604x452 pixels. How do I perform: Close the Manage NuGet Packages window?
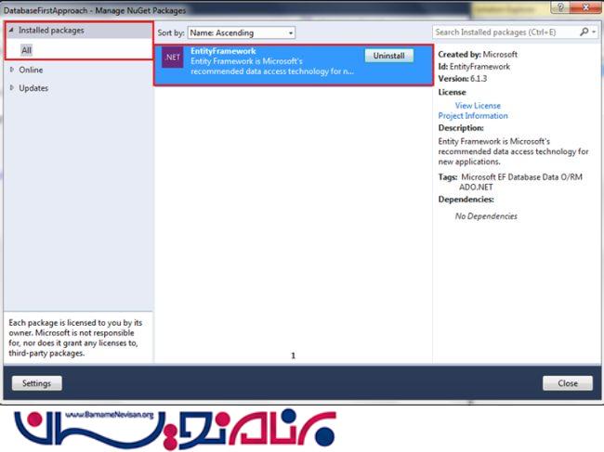[x=585, y=6]
